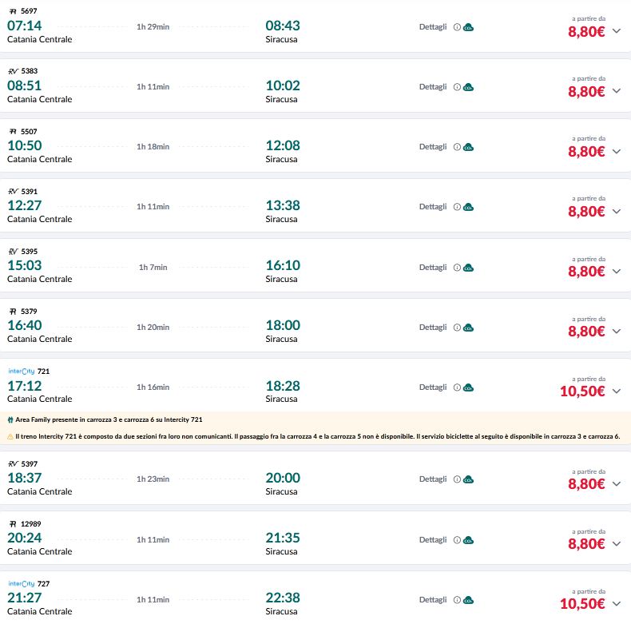Open the info icon on the 10:50 departure
Image resolution: width=631 pixels, height=624 pixels.
(458, 147)
